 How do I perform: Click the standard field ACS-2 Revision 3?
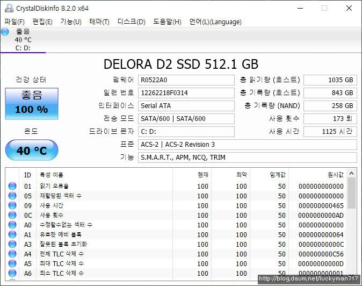click(248, 145)
